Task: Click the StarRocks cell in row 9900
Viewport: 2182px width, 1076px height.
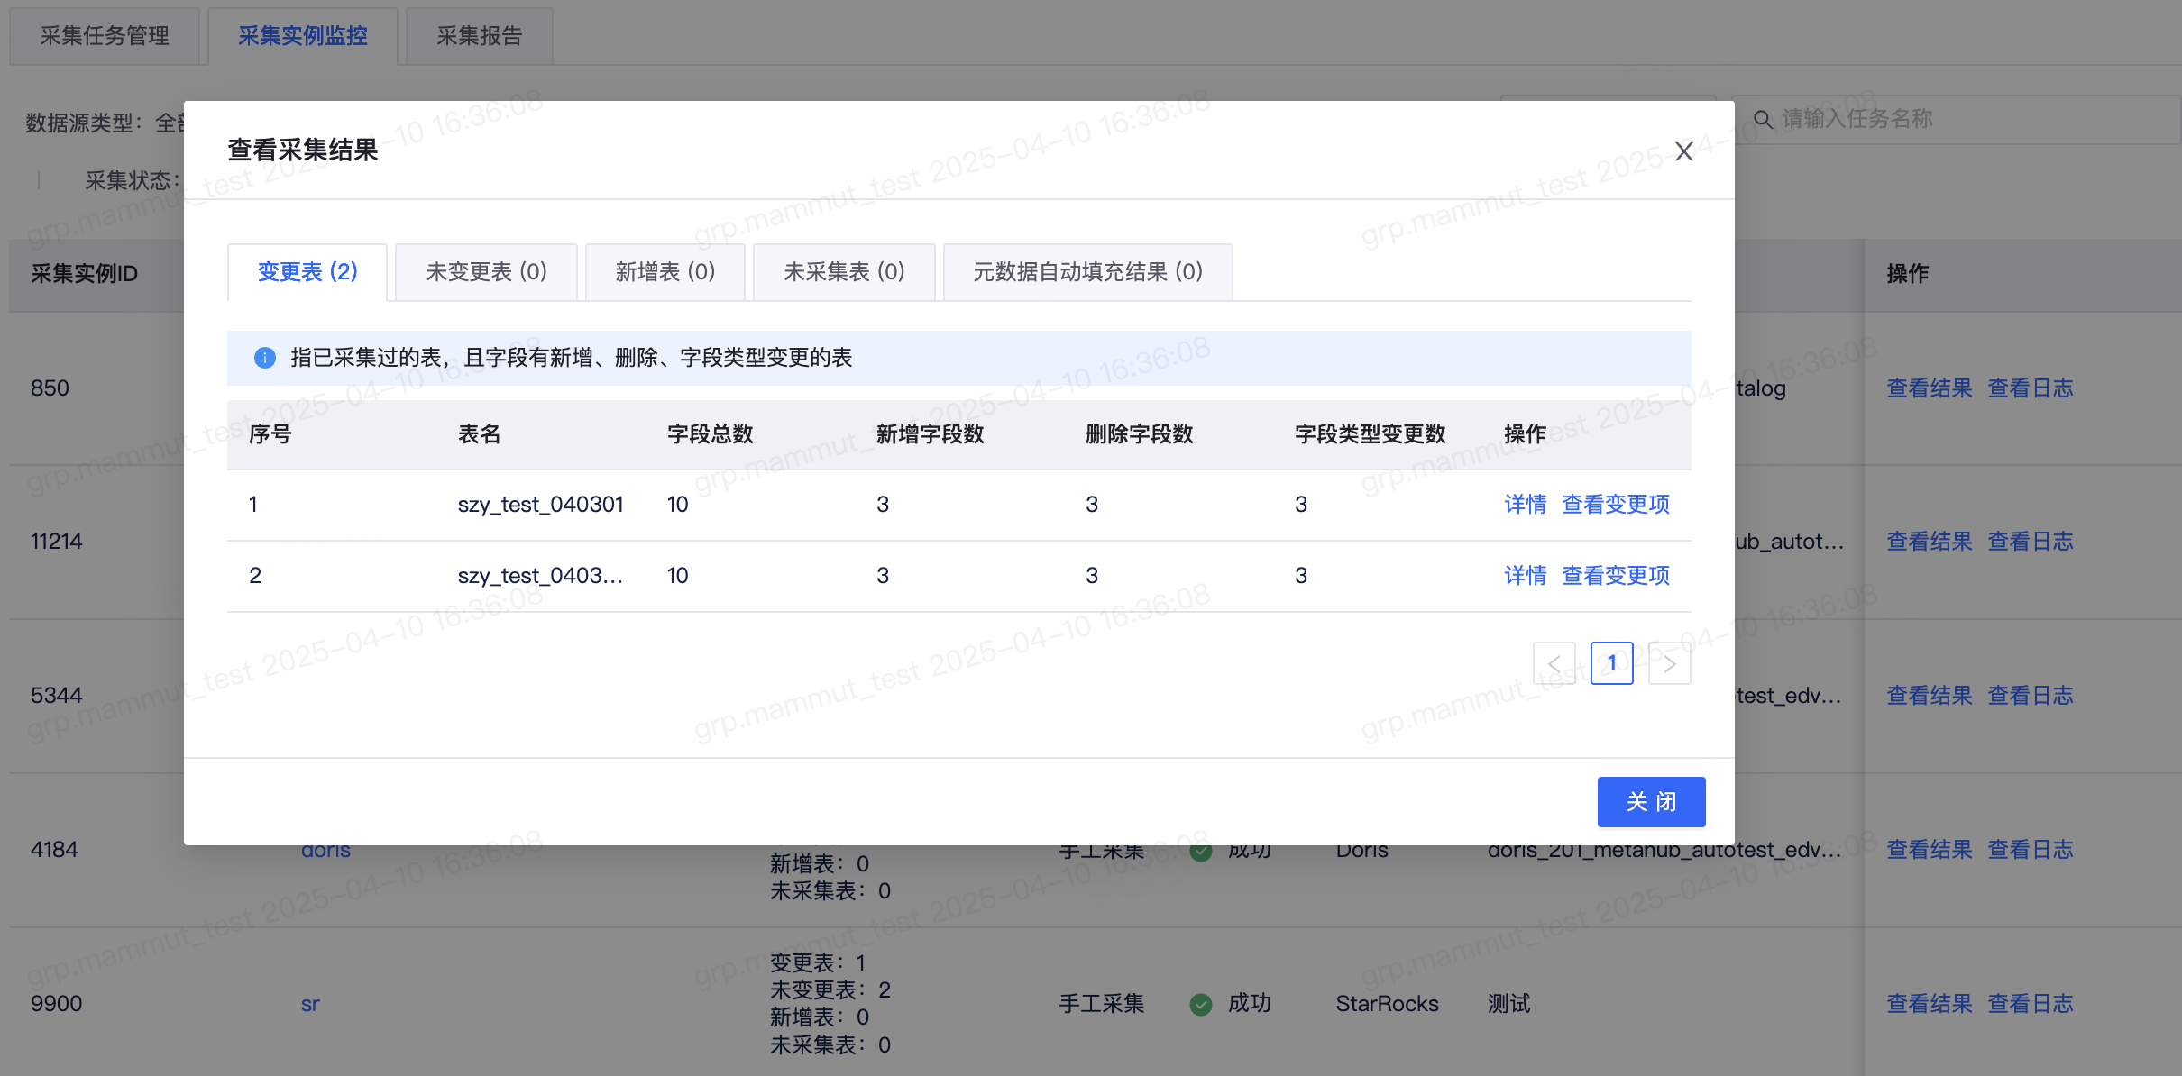Action: [x=1387, y=1004]
